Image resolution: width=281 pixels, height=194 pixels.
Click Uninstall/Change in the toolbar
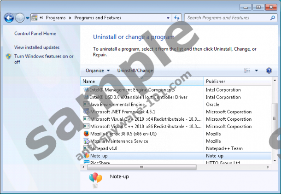[135, 71]
